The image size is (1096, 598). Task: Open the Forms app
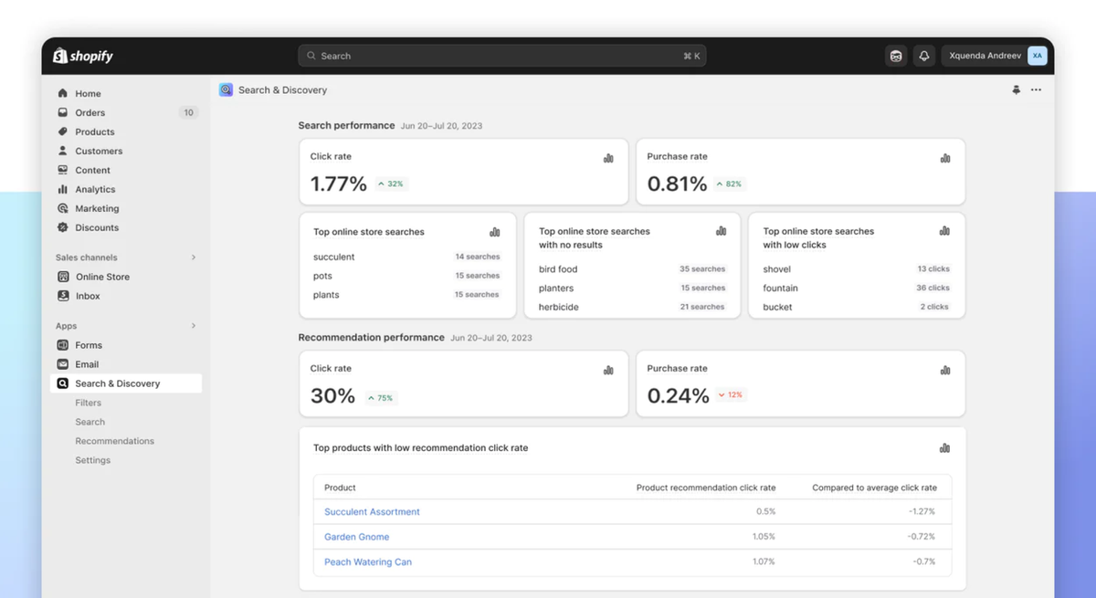coord(89,344)
